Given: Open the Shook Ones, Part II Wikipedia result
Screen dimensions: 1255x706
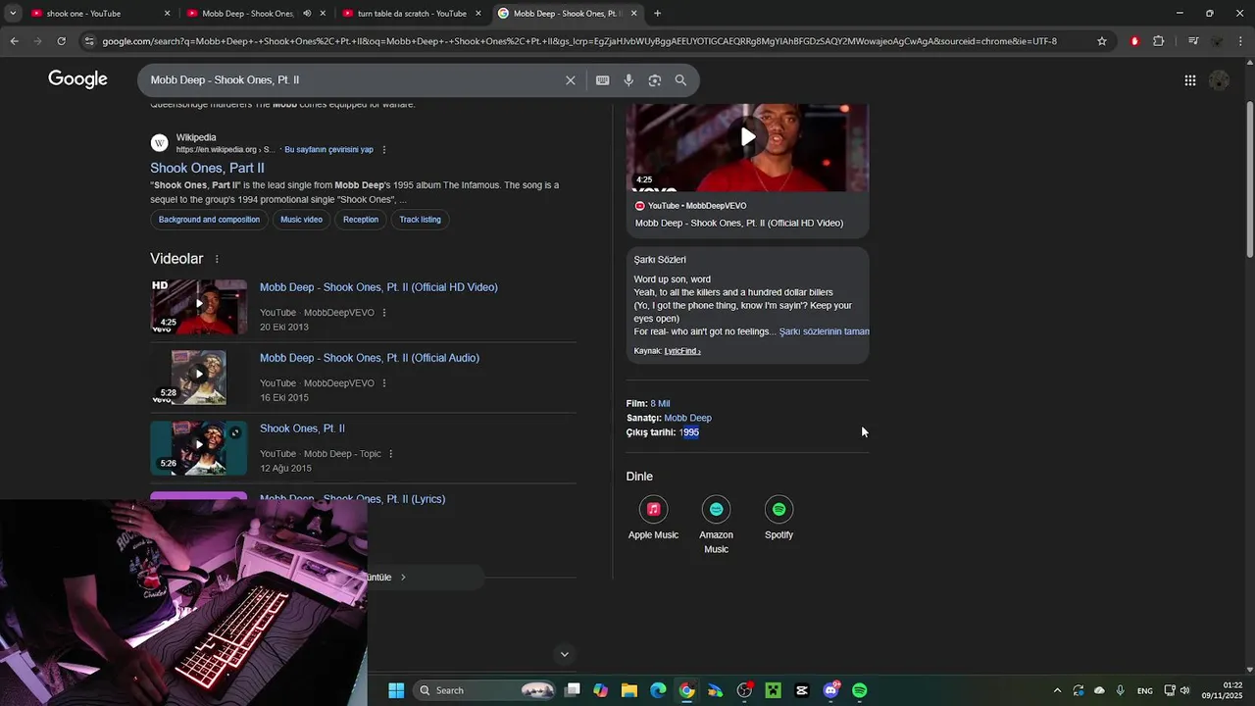Looking at the screenshot, I should (207, 168).
